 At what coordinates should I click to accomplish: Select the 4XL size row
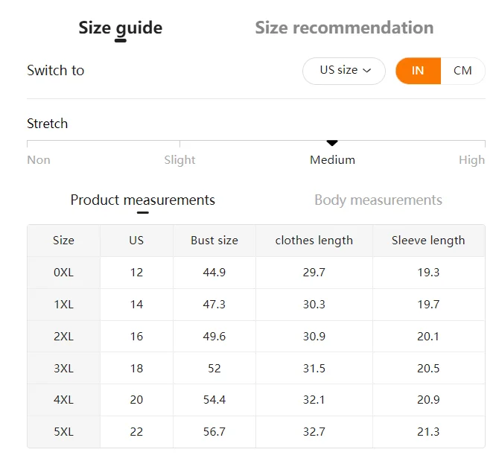(64, 400)
